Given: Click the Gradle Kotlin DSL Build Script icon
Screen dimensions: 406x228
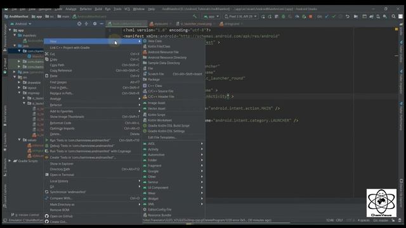Looking at the screenshot, I should click(145, 125).
